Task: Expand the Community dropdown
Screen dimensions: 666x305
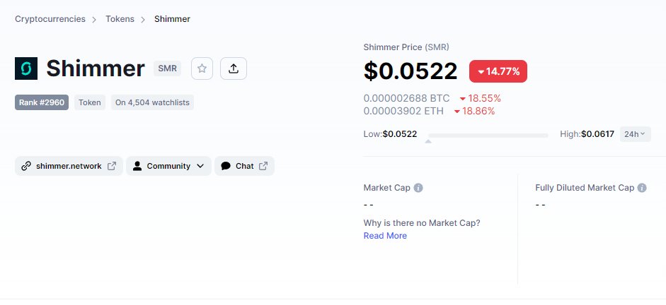Action: [x=168, y=166]
